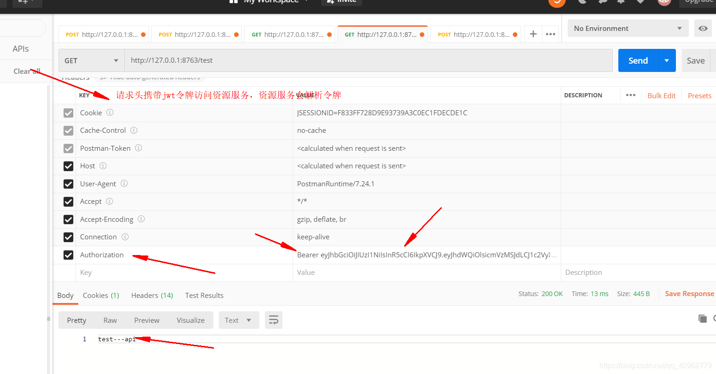The width and height of the screenshot is (716, 374).
Task: Focus the request URL field
Action: 368,60
